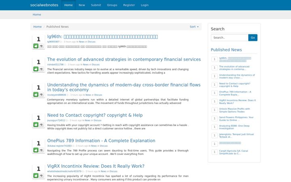Click Discuss under VigRX Incontinix post
This screenshot has height=182, width=291.
(114, 171)
